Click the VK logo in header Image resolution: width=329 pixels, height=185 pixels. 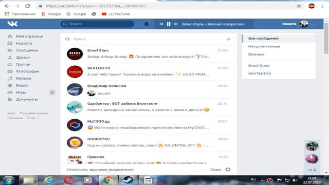pos(12,24)
